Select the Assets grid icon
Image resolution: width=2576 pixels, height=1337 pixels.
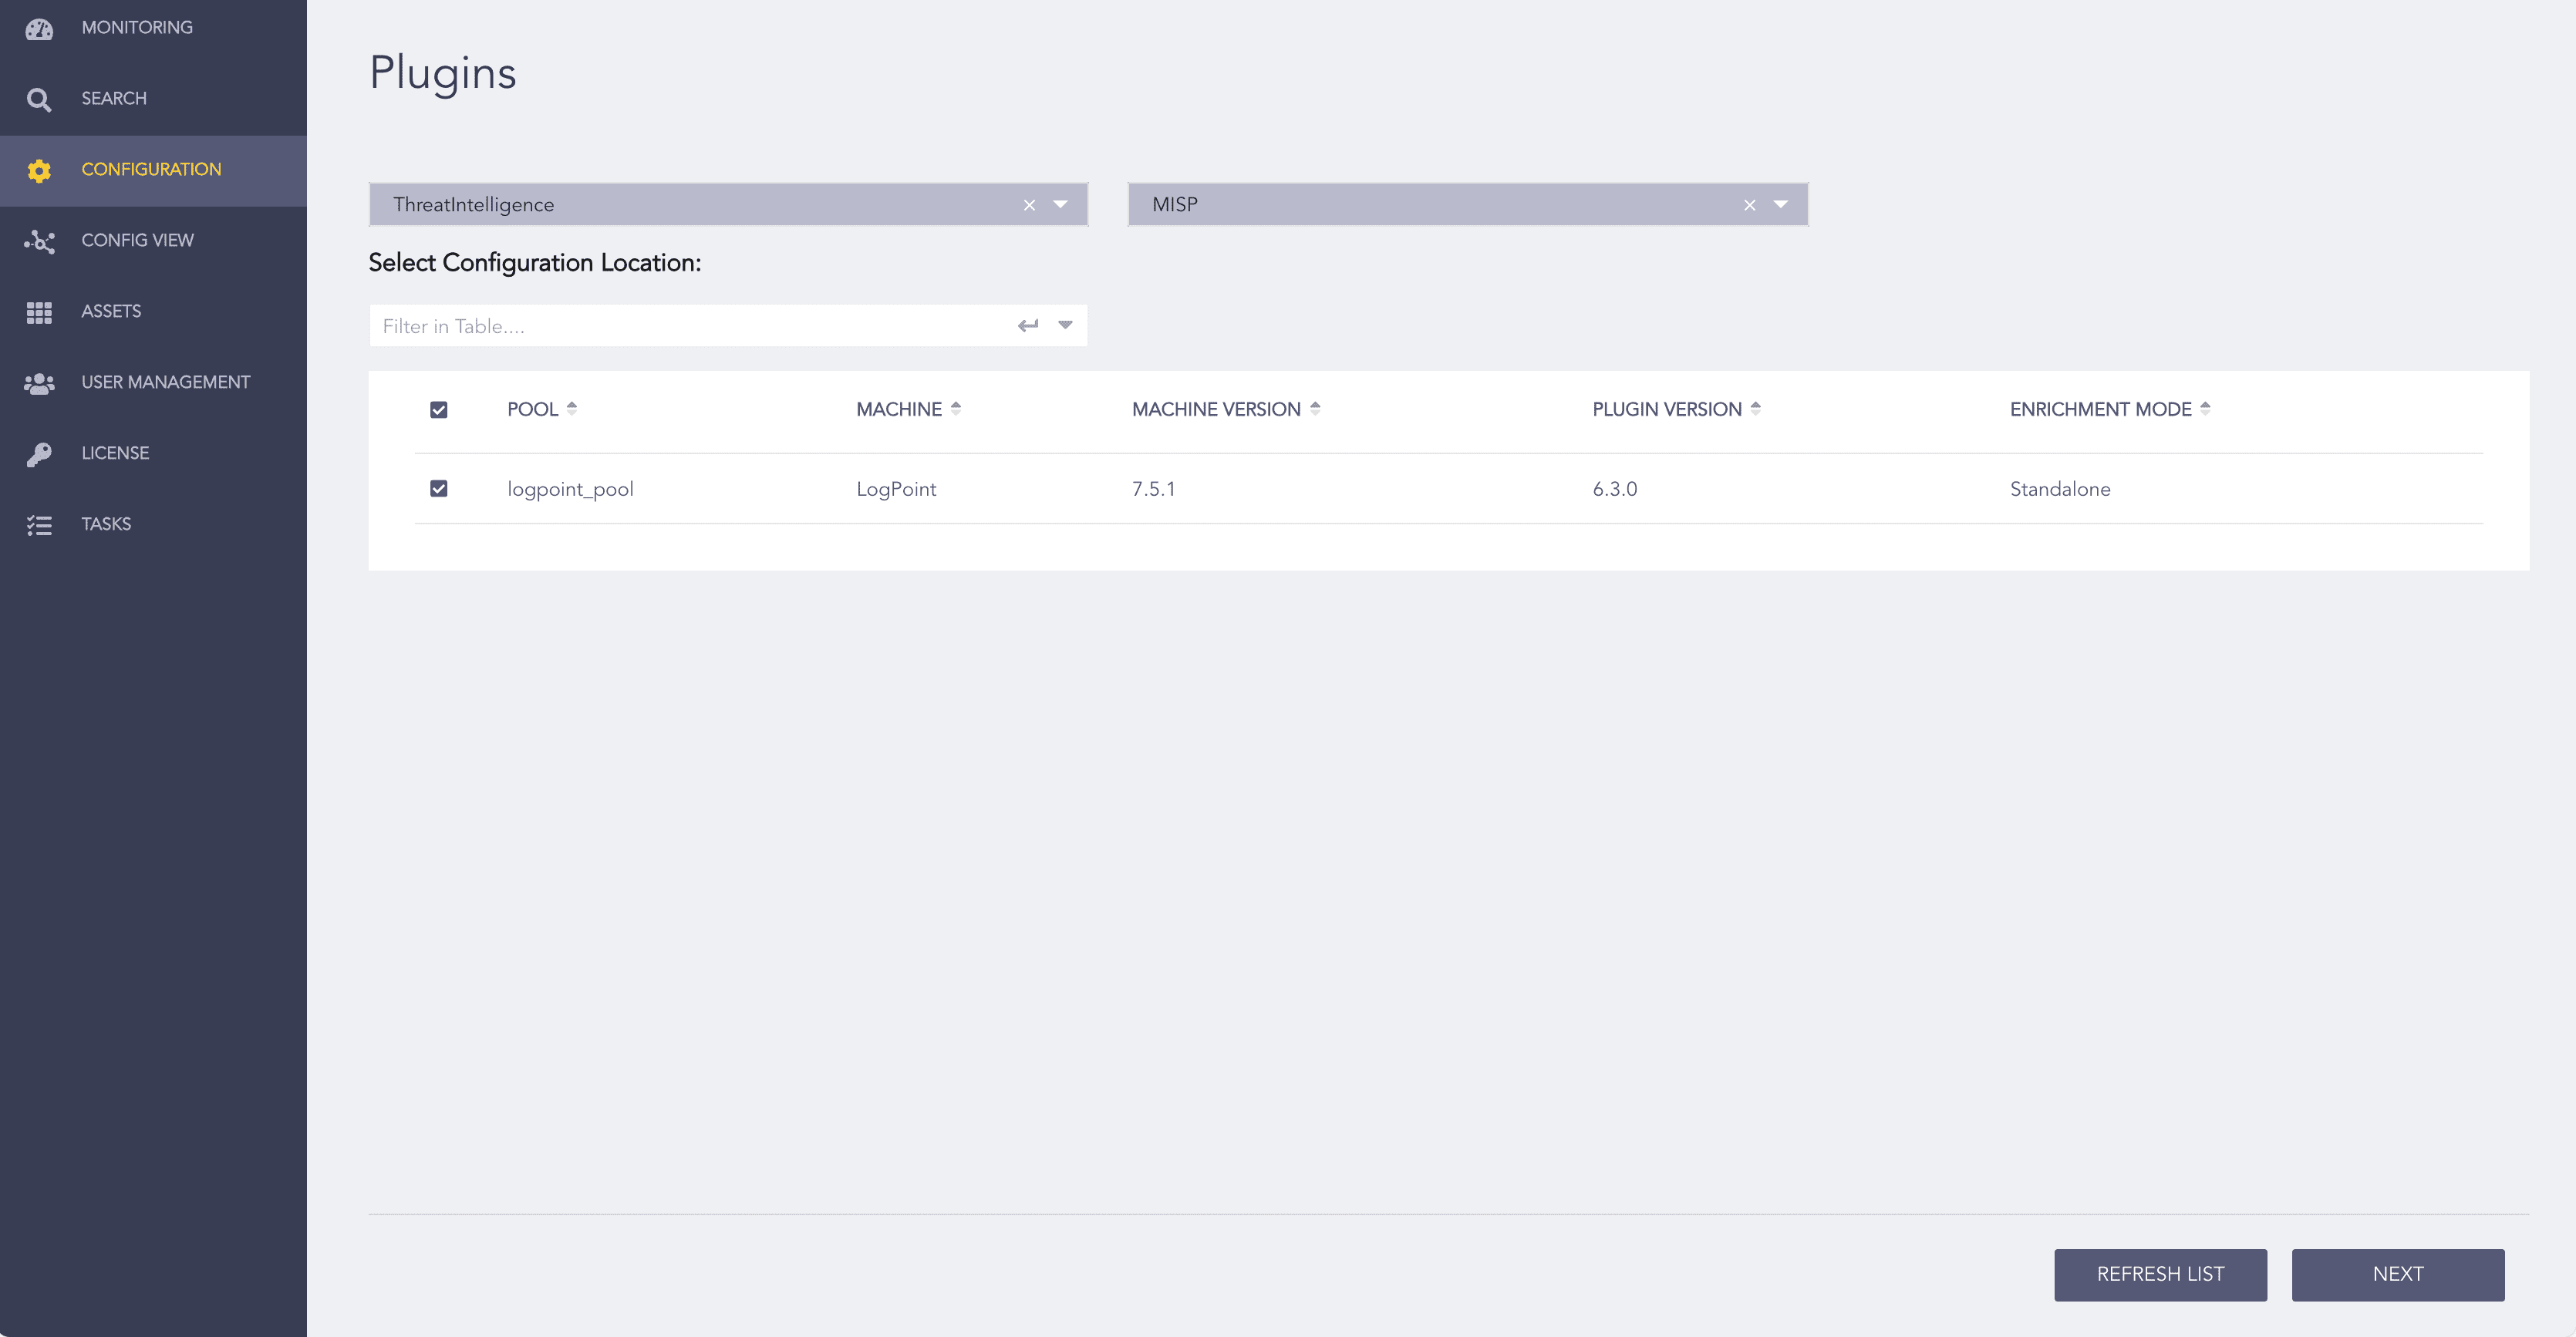coord(40,311)
